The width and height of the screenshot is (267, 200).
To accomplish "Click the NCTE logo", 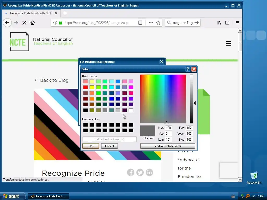I will 19,42.
